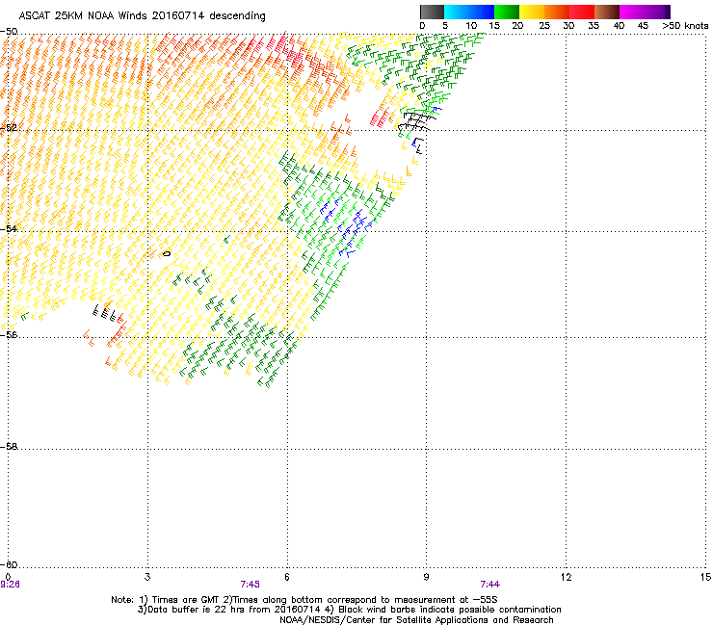This screenshot has height=626, width=713.
Task: Click the small black circle marker near 3E
Action: tap(167, 253)
